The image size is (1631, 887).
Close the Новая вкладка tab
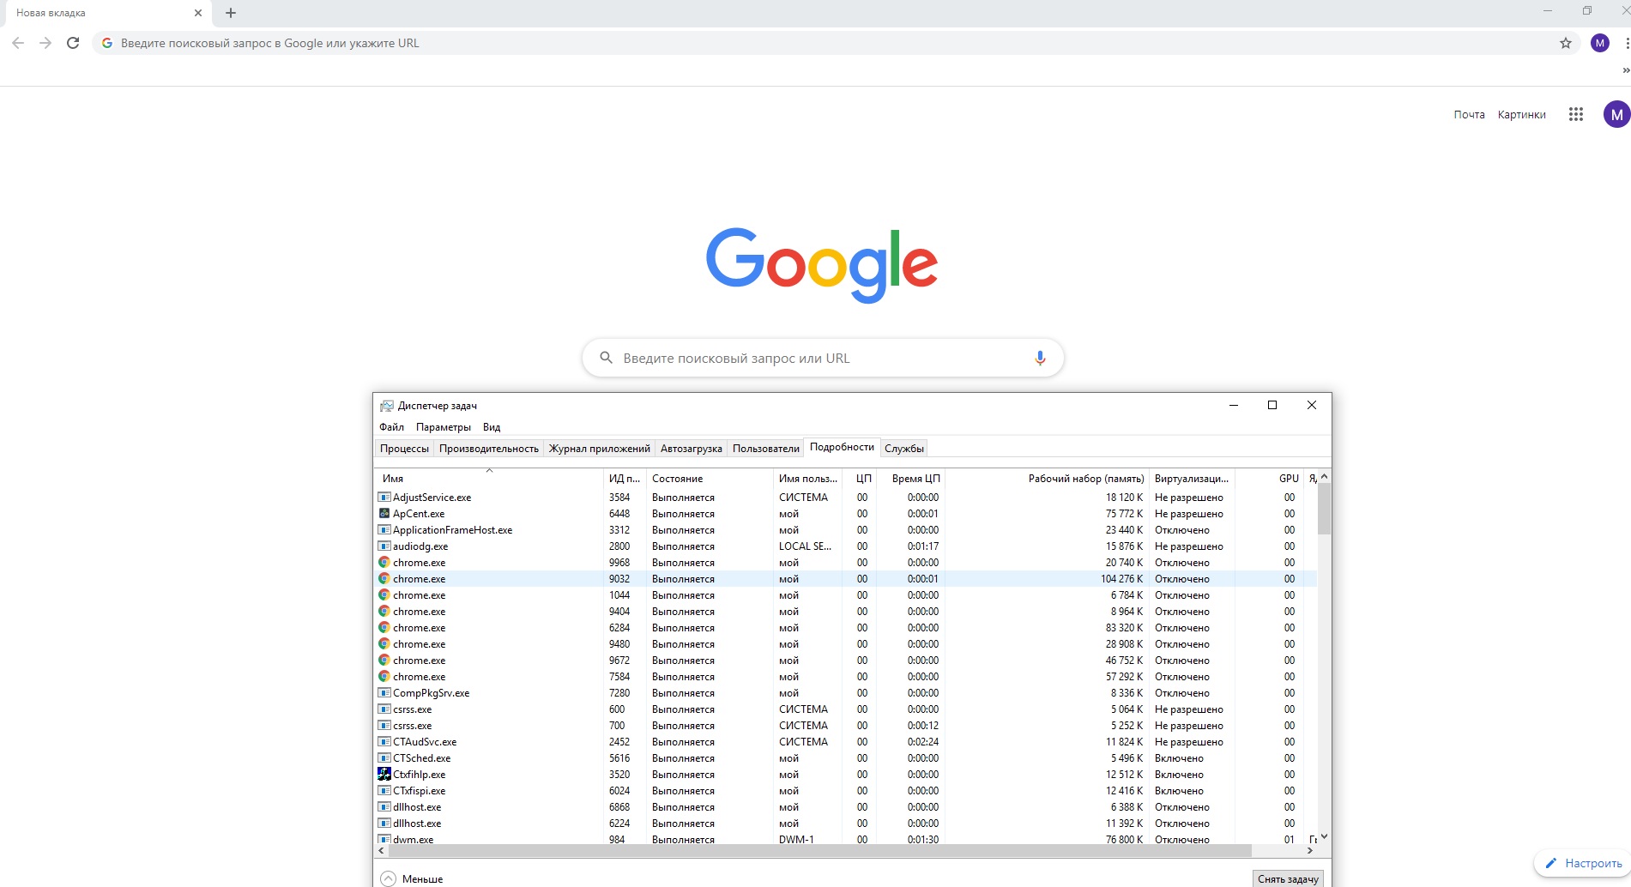(198, 13)
